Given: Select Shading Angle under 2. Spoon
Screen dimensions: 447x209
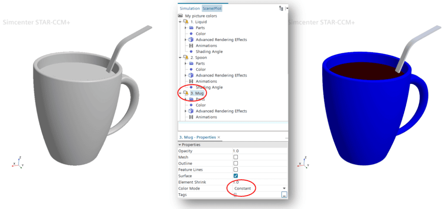Looking at the screenshot, I should (x=209, y=88).
